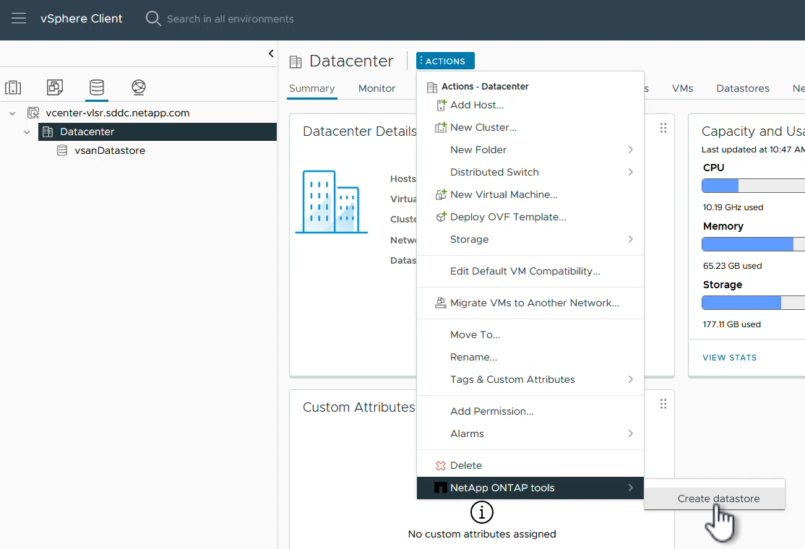Select the Hosts and Clusters inventory icon
805x549 pixels.
coord(13,88)
